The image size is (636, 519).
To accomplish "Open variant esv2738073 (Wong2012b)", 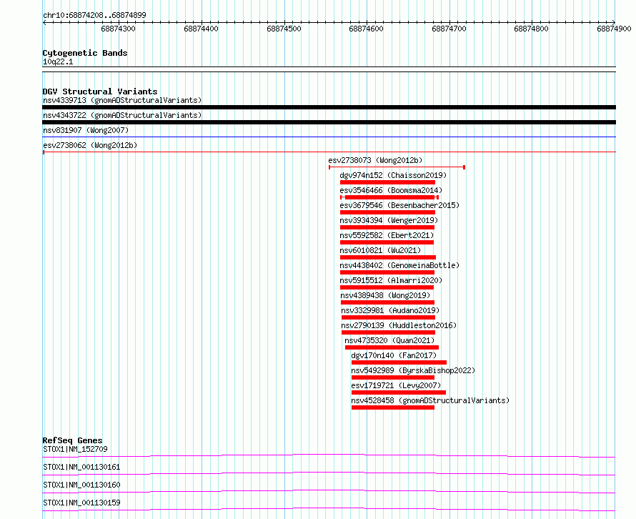I will (375, 160).
